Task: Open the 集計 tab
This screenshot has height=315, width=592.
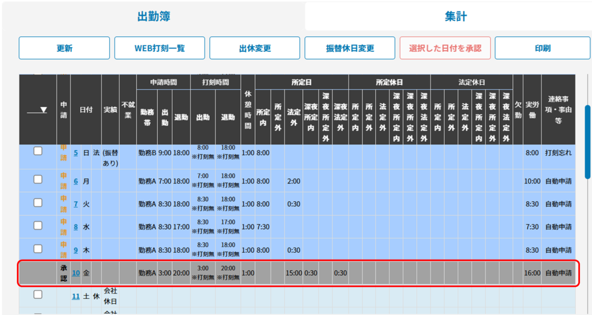Action: tap(456, 17)
